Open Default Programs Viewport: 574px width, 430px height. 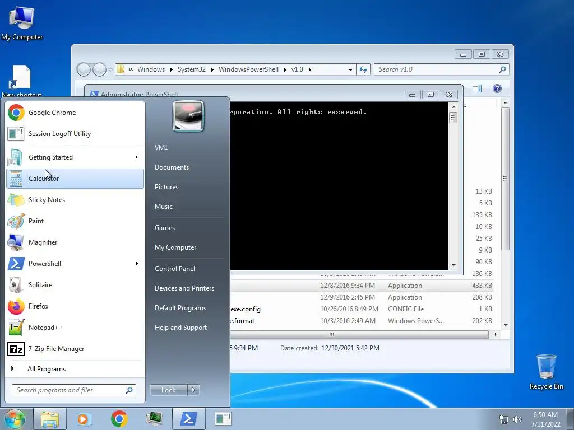180,308
